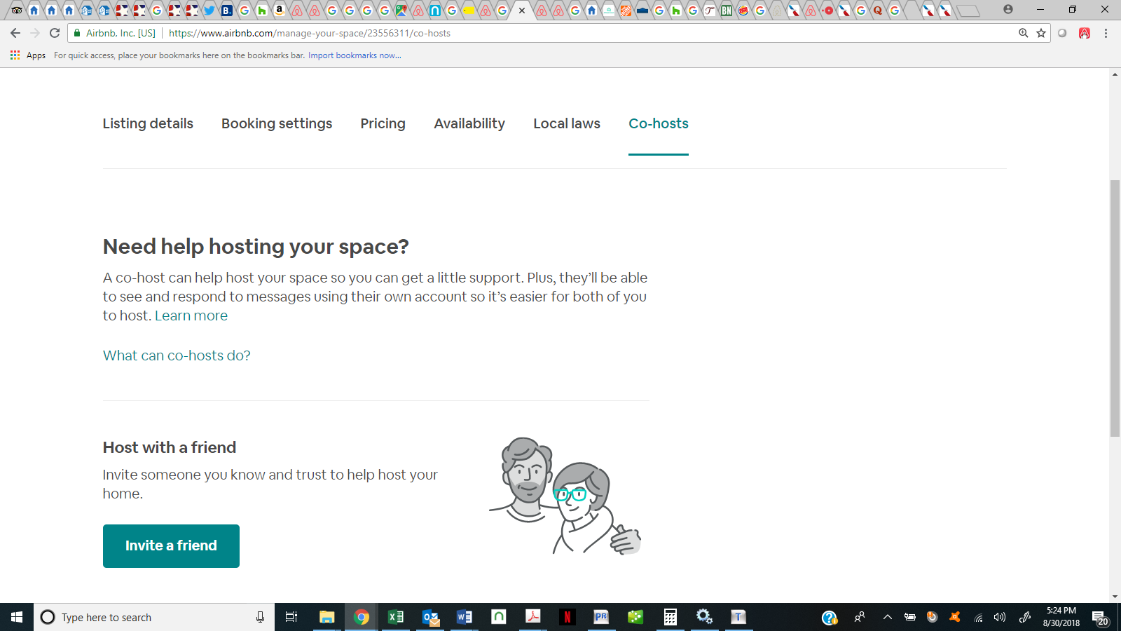The width and height of the screenshot is (1121, 631).
Task: Open Outlook from the taskbar
Action: click(x=429, y=617)
